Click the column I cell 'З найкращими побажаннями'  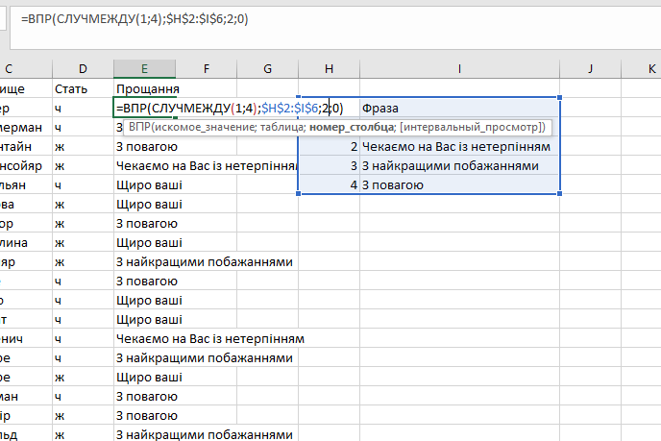pos(459,165)
